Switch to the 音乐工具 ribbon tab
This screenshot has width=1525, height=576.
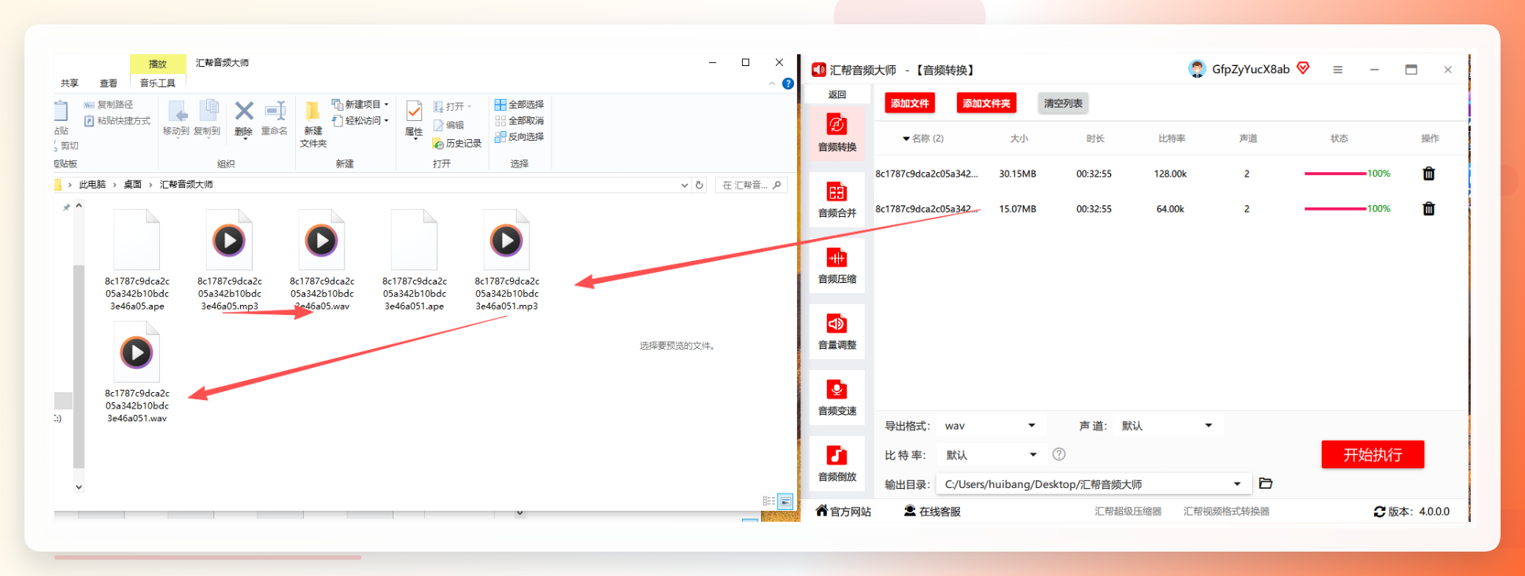[157, 83]
